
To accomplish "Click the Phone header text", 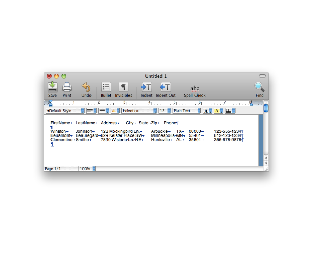I will click(x=170, y=123).
